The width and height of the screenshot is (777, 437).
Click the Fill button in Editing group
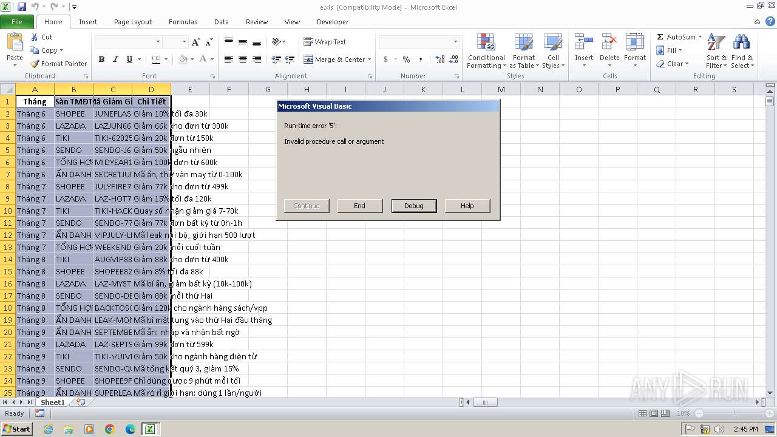670,50
